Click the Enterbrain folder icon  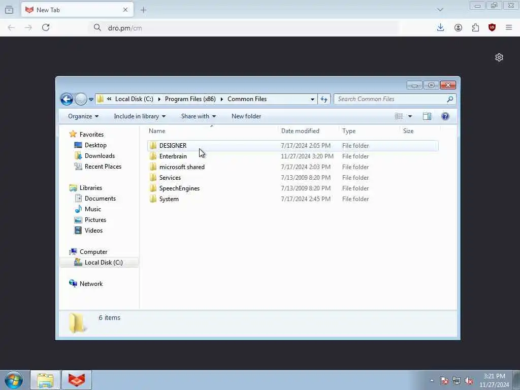(153, 156)
